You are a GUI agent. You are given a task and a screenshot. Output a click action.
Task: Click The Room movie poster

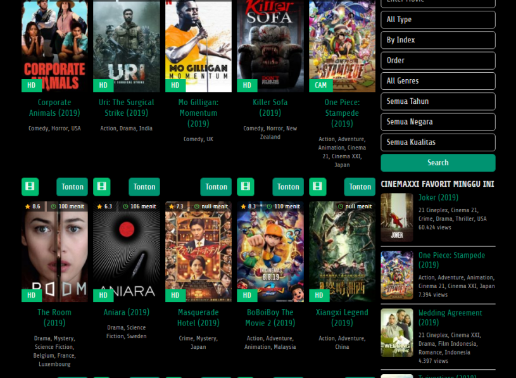pos(54,251)
